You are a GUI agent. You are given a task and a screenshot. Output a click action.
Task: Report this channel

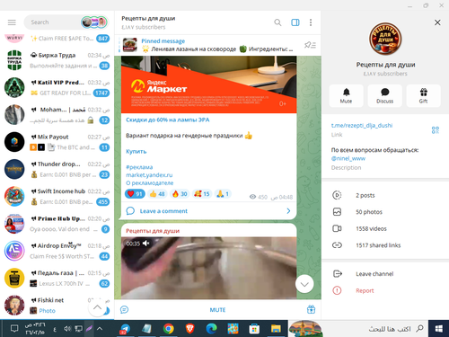click(x=385, y=290)
